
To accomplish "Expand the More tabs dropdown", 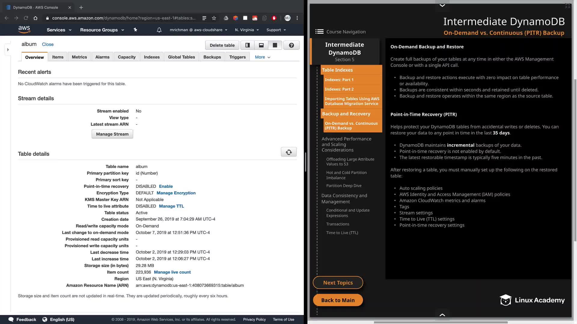I will pyautogui.click(x=262, y=57).
